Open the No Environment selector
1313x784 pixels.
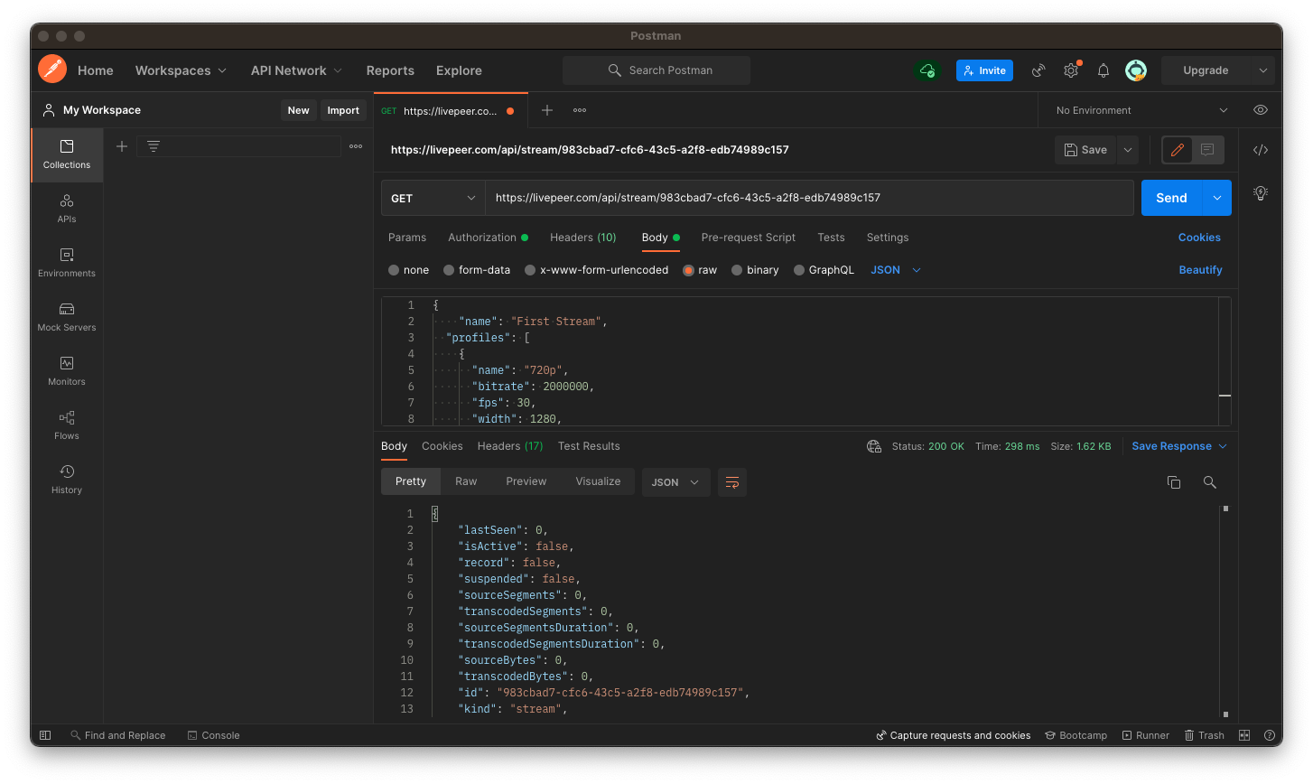[1142, 110]
